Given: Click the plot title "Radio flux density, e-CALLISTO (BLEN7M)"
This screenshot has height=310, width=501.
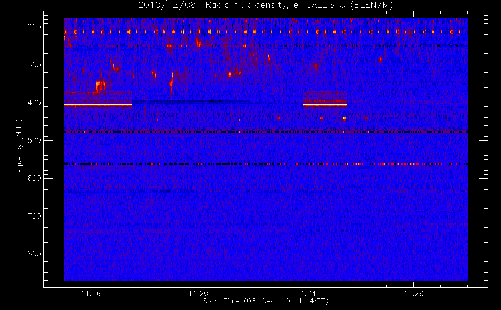Looking at the screenshot, I should pos(299,5).
